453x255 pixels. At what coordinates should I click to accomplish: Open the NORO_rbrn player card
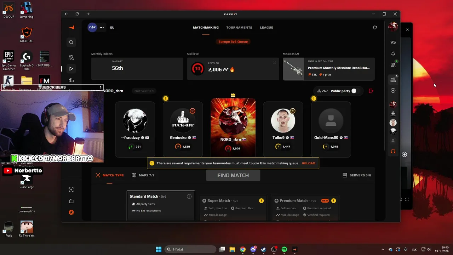point(233,127)
